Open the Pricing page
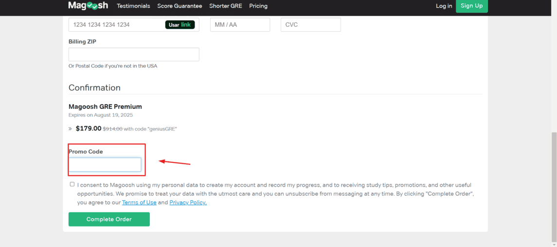Viewport: 557px width, 247px height. pos(258,6)
